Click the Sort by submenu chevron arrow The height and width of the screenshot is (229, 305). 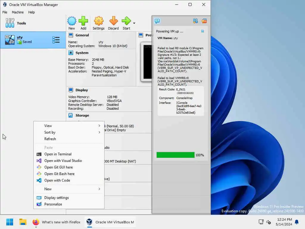(x=99, y=132)
